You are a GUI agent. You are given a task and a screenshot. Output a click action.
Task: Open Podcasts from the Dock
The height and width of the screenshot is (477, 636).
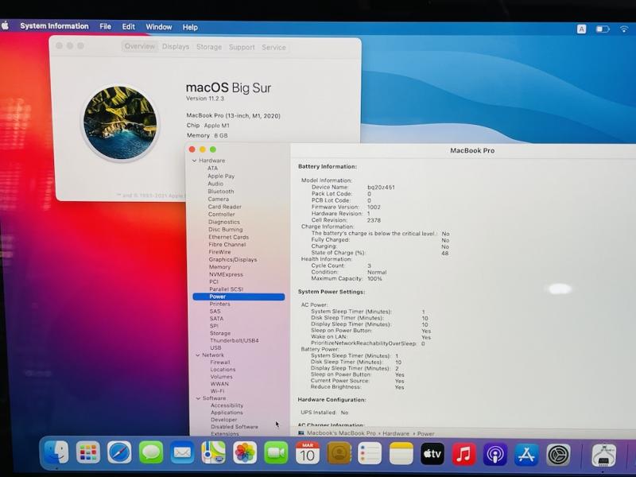494,454
